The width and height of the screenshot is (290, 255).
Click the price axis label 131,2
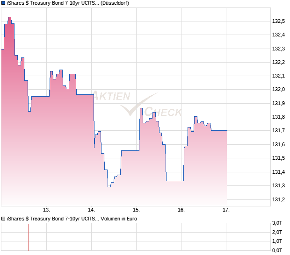click(278, 199)
